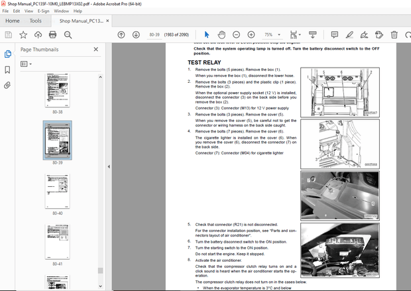Click the (1983 of 2090) page count
This screenshot has width=411, height=291.
tap(176, 34)
